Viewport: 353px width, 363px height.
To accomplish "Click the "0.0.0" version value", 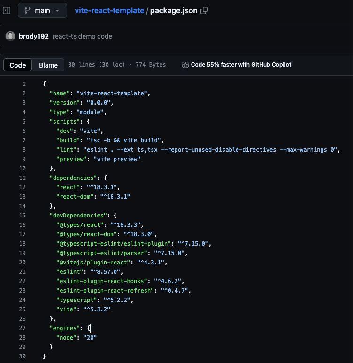I will 99,103.
